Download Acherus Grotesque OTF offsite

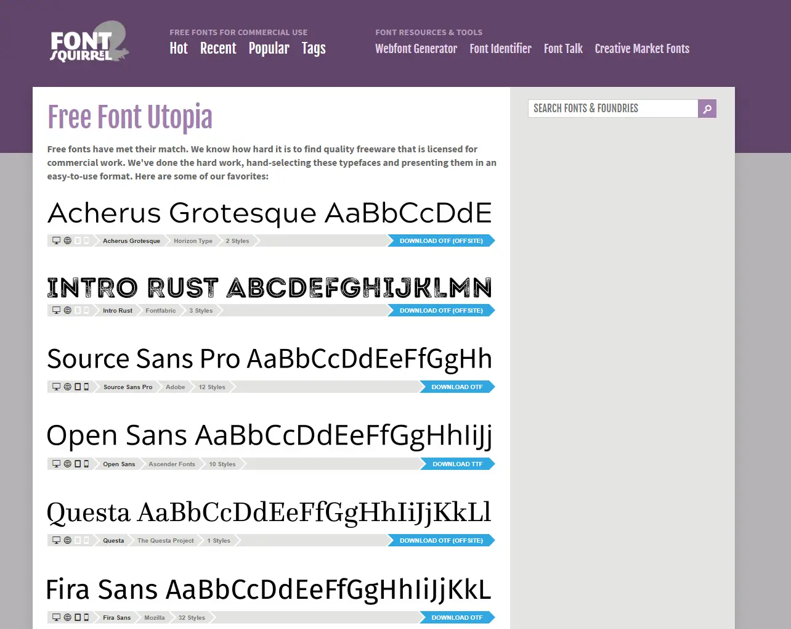(441, 240)
